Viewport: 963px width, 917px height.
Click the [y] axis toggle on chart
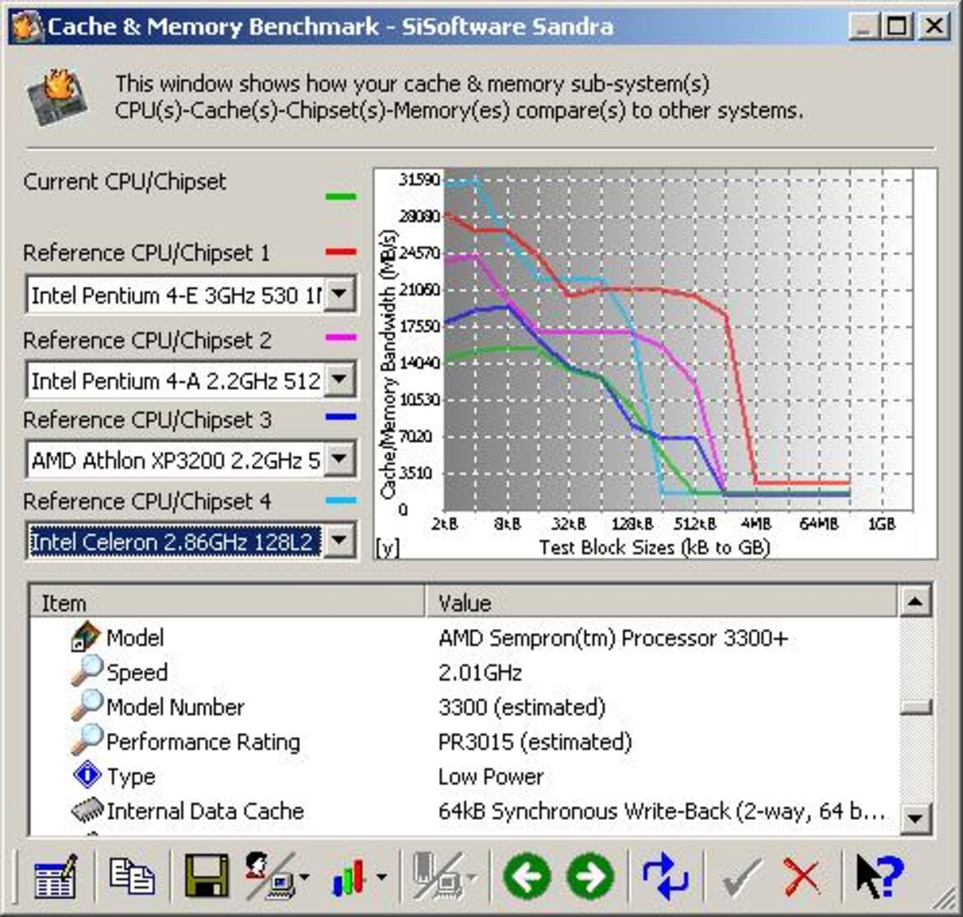pos(388,546)
